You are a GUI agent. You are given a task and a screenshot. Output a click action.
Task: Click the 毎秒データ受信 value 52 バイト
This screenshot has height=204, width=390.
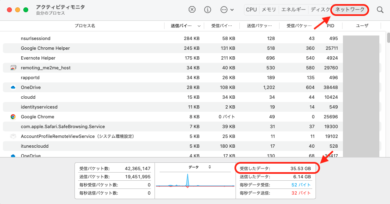click(301, 185)
